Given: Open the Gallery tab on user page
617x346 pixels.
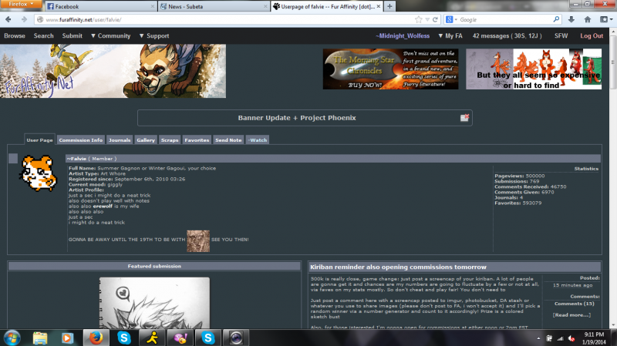Looking at the screenshot, I should click(146, 140).
